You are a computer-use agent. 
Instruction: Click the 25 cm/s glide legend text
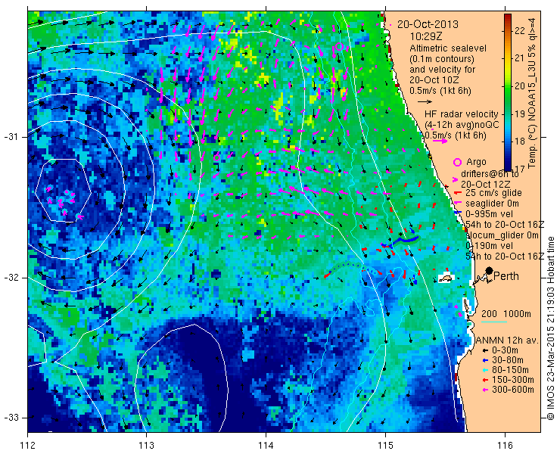point(493,193)
